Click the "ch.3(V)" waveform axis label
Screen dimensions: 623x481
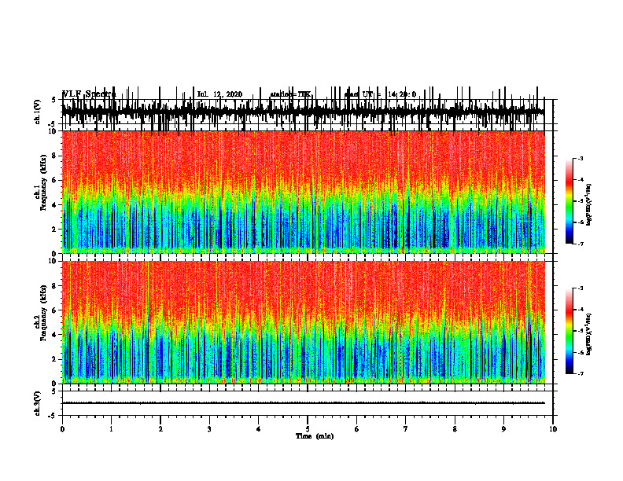[x=38, y=404]
